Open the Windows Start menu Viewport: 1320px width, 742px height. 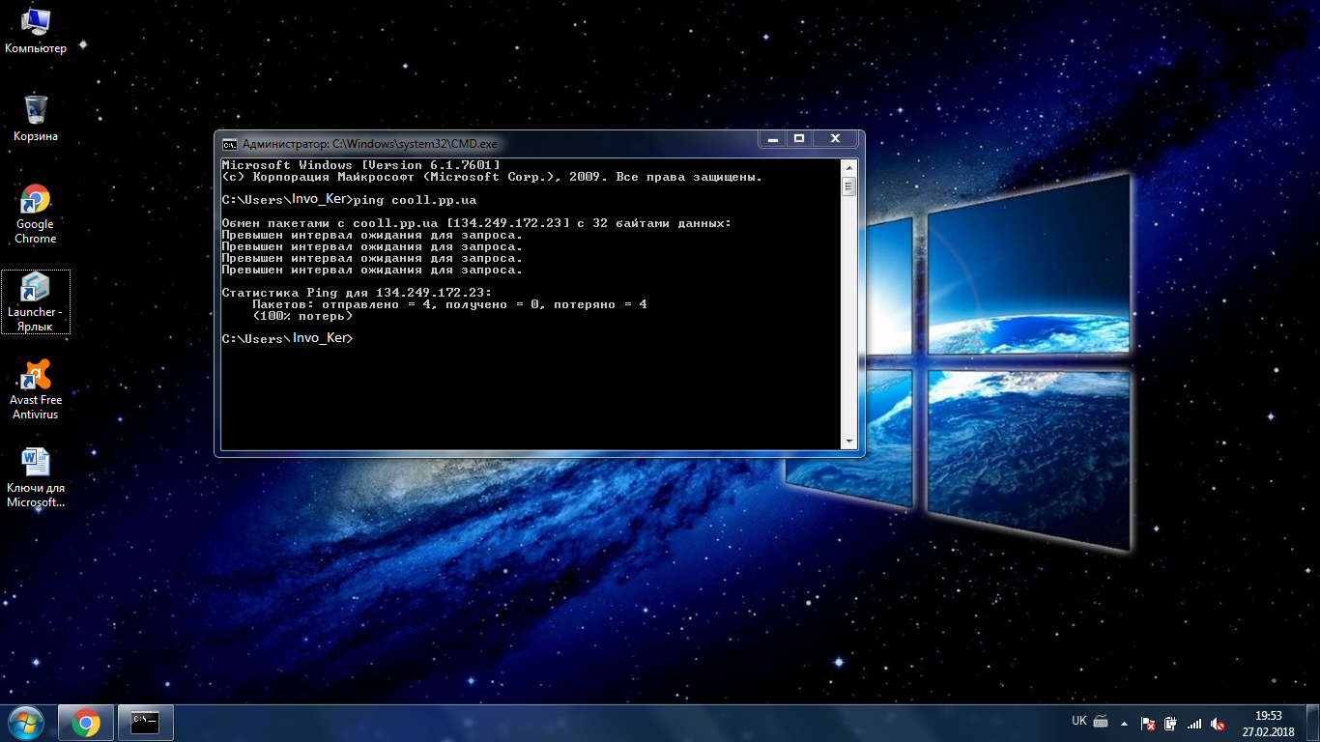coord(25,723)
